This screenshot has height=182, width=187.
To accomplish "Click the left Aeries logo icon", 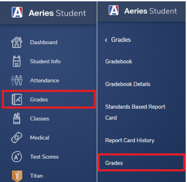I will 17,12.
